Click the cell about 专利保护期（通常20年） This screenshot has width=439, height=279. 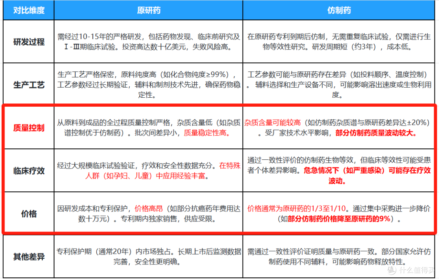(148, 257)
